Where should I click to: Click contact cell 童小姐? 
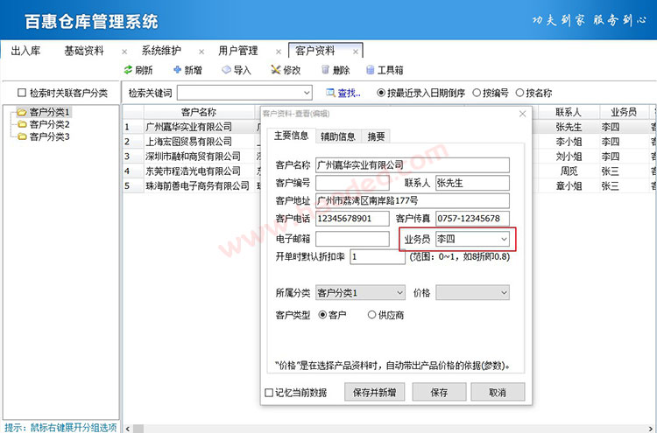(x=569, y=185)
